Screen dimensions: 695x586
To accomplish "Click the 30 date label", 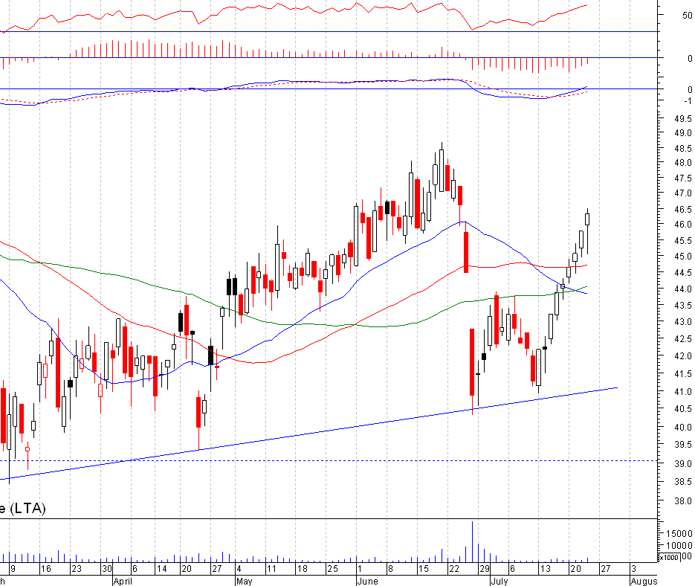I will point(107,569).
